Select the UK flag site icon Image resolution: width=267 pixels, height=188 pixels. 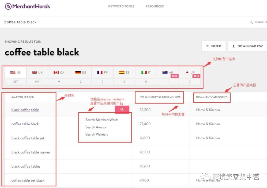(35, 72)
